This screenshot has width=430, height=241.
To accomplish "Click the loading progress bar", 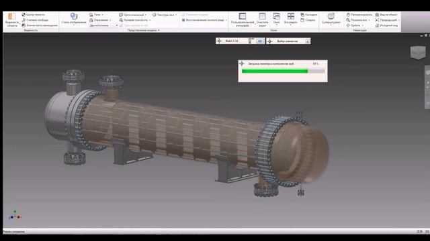I will (283, 71).
